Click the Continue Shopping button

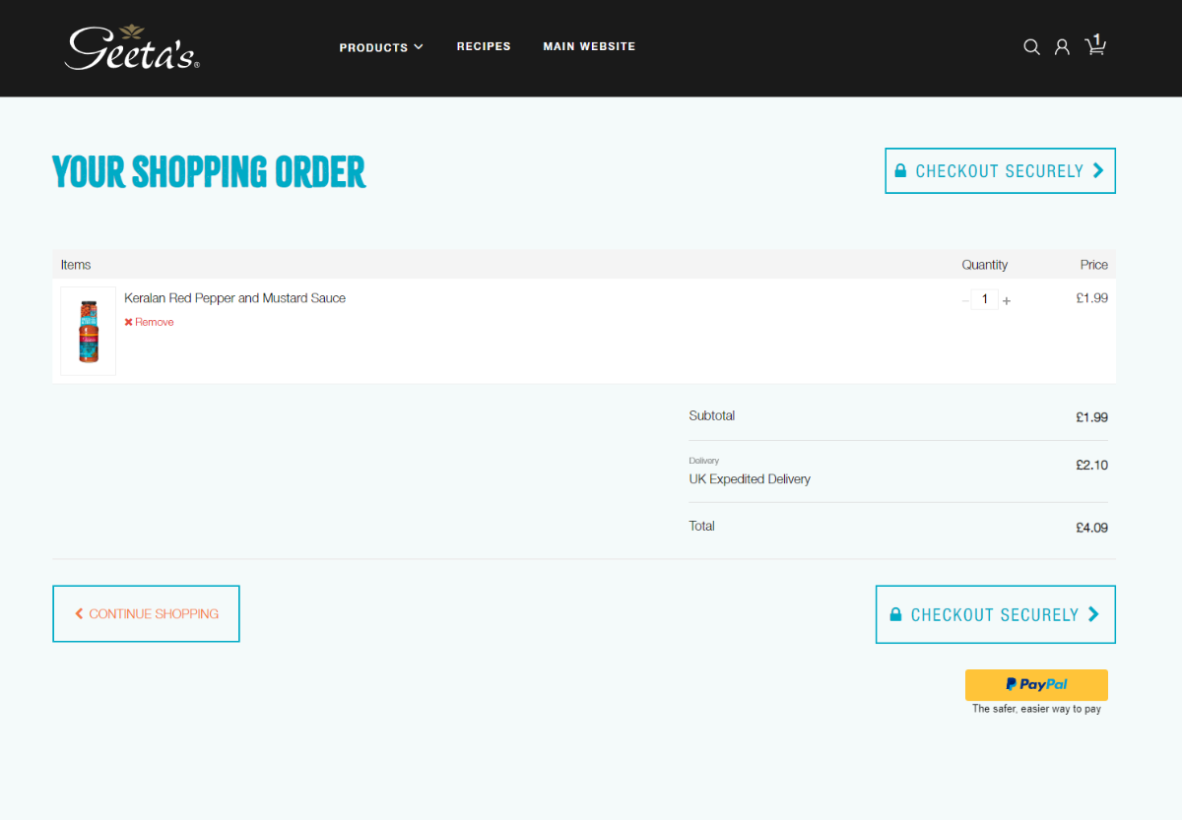point(146,613)
